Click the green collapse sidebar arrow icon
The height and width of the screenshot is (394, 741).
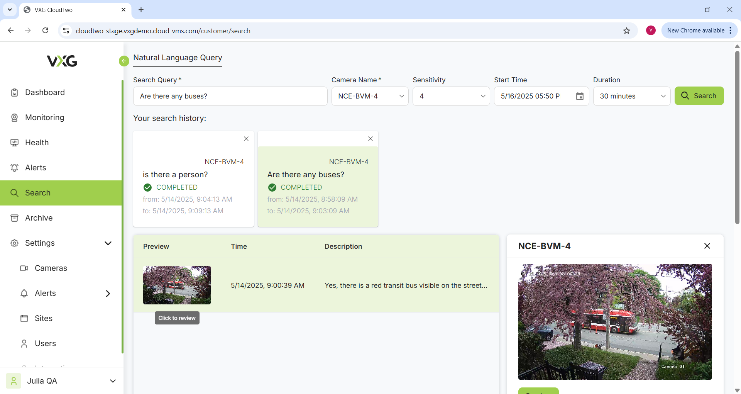(x=124, y=61)
